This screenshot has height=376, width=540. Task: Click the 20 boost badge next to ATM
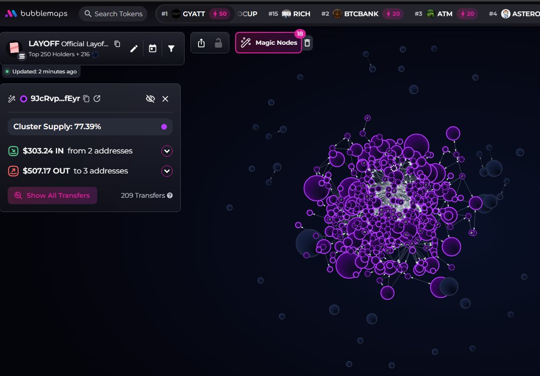467,14
